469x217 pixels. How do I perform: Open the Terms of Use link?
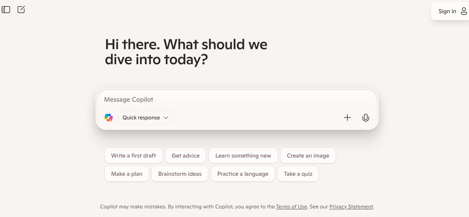coord(291,207)
